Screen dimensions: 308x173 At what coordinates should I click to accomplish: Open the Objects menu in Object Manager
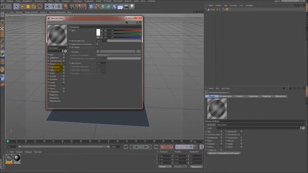[233, 5]
